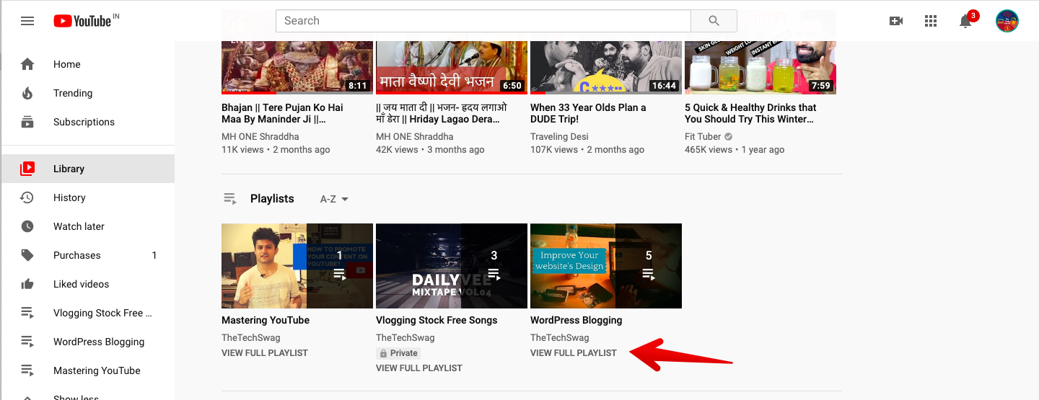This screenshot has width=1039, height=400.
Task: Open the account avatar menu
Action: point(1007,21)
